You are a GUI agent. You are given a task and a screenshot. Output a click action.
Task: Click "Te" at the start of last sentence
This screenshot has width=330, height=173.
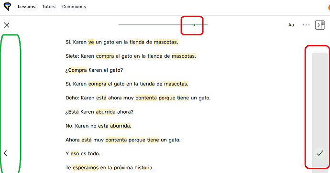tap(68, 168)
